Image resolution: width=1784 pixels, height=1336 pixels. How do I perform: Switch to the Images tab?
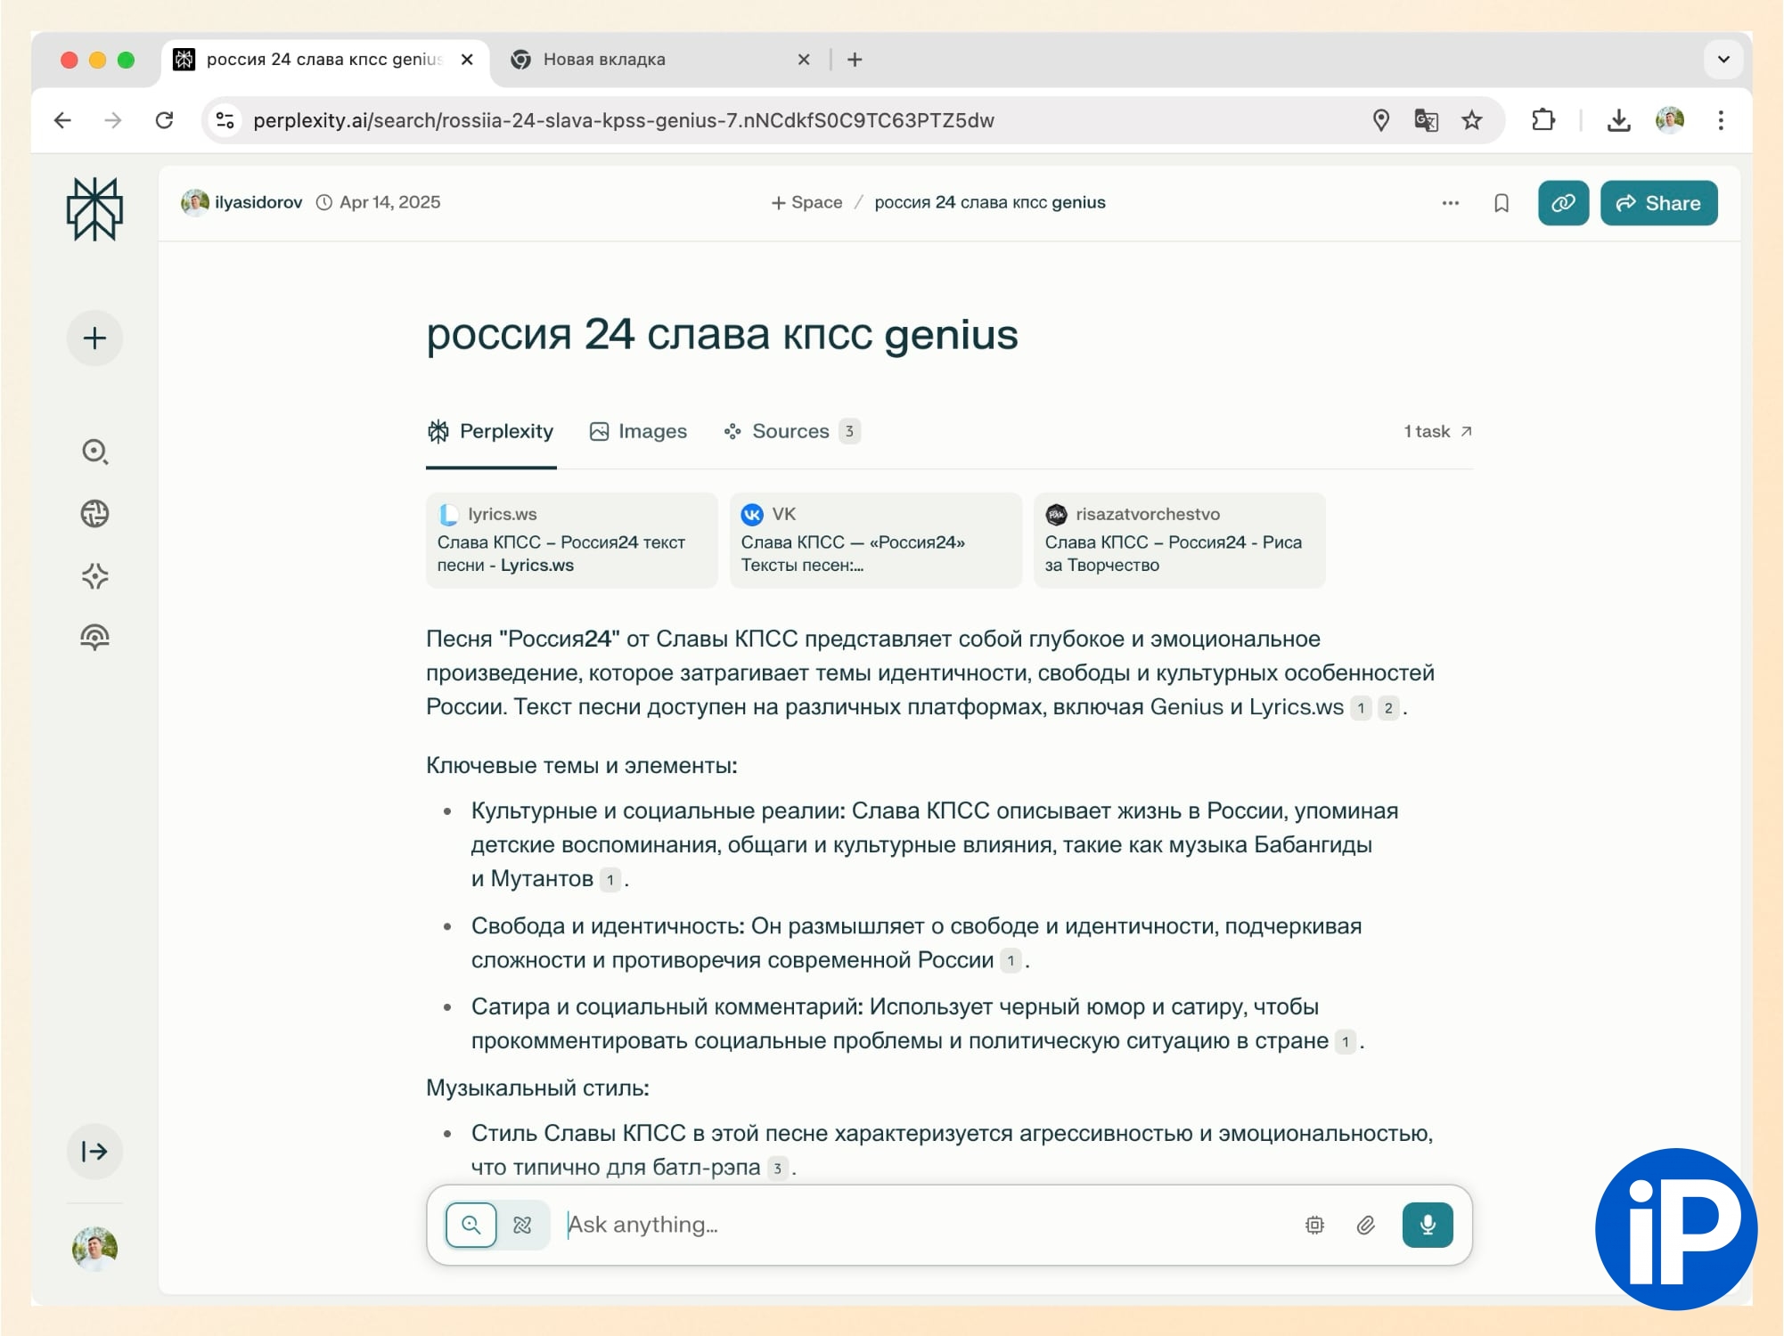pyautogui.click(x=638, y=432)
